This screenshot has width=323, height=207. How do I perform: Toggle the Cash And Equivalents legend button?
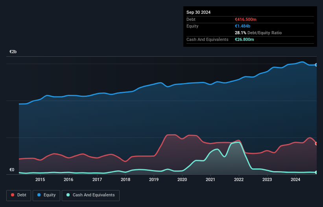[90, 195]
